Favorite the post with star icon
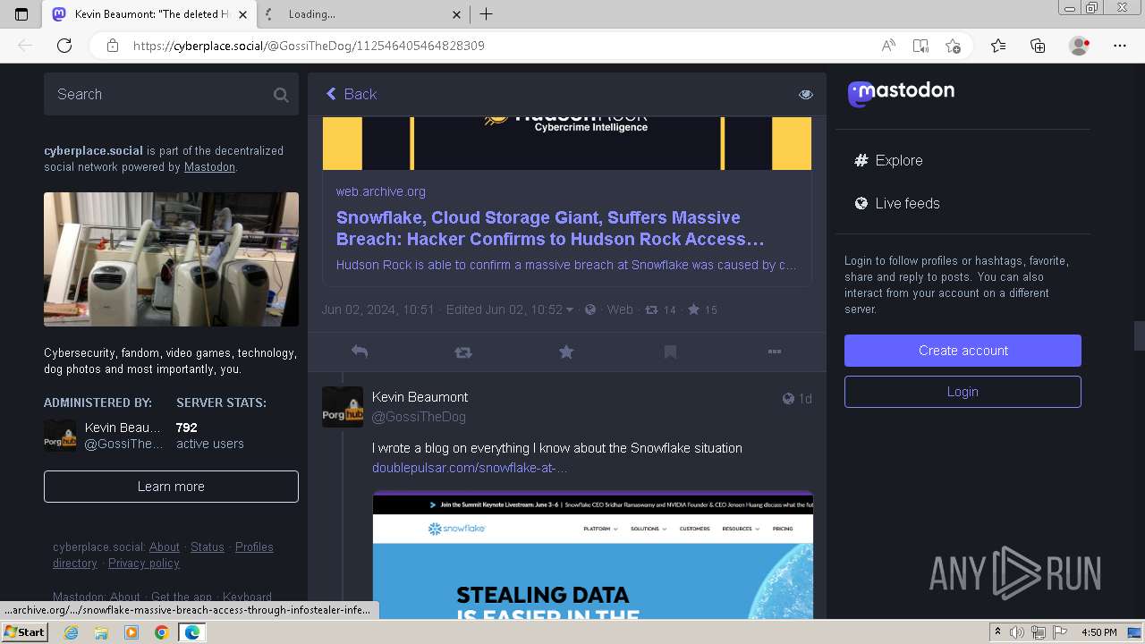 pos(566,352)
